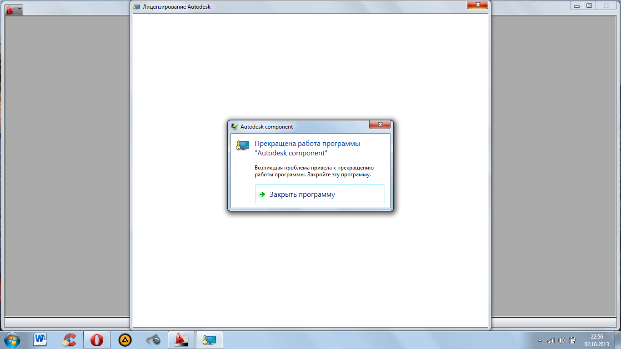621x349 pixels.
Task: Open AIMP player from taskbar
Action: pyautogui.click(x=125, y=339)
